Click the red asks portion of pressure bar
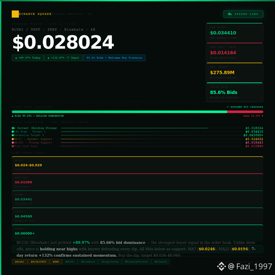The height and width of the screenshot is (275, 275). [245, 112]
